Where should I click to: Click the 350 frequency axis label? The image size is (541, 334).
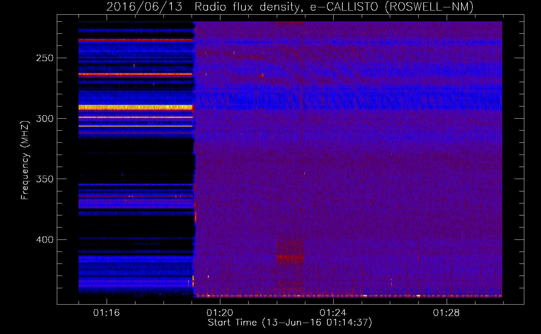45,179
